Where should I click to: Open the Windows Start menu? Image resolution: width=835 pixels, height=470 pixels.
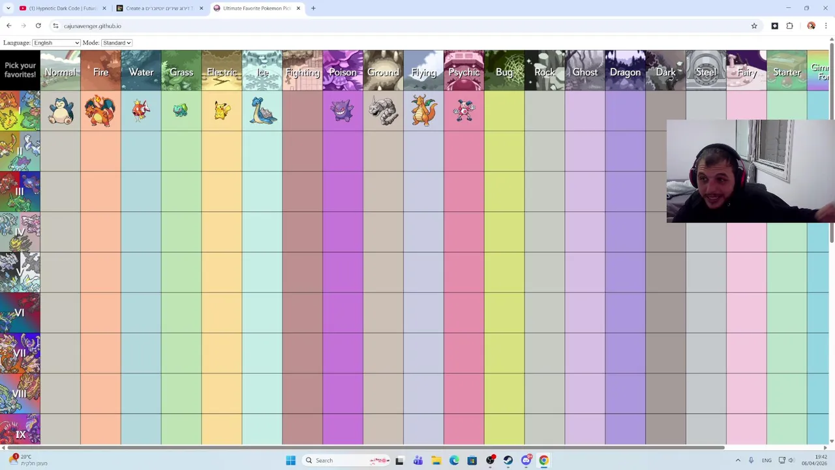[290, 460]
